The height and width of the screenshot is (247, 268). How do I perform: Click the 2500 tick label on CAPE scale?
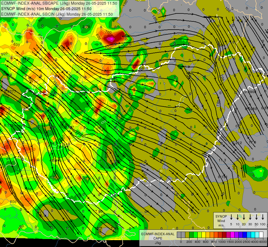[246, 242]
